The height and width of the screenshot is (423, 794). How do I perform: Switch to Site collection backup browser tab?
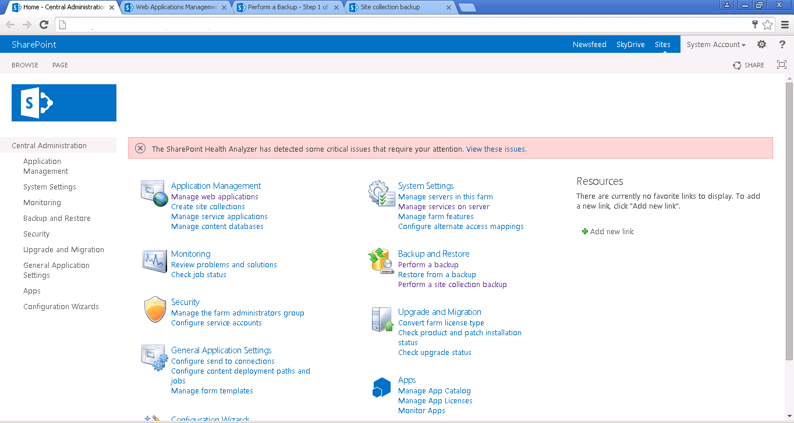[399, 8]
